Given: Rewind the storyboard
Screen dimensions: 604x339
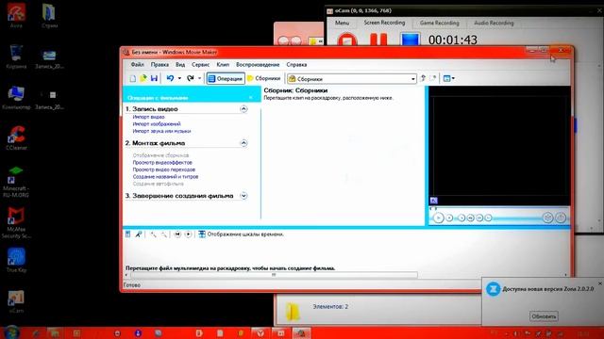Looking at the screenshot, I should pyautogui.click(x=177, y=234).
